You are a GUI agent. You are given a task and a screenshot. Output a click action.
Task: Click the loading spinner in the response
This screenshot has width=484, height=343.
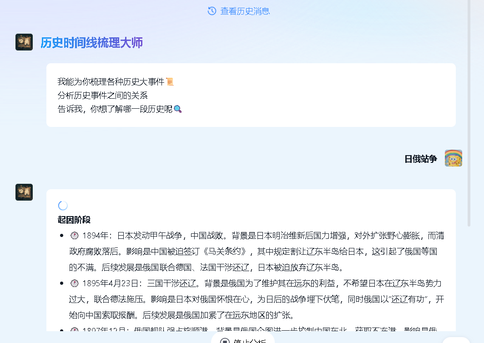[x=63, y=206]
